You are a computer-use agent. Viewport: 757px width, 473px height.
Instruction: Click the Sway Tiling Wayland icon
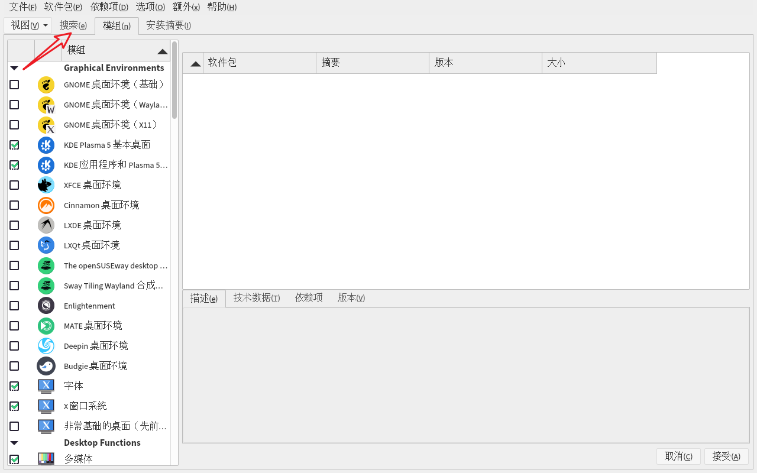click(46, 286)
